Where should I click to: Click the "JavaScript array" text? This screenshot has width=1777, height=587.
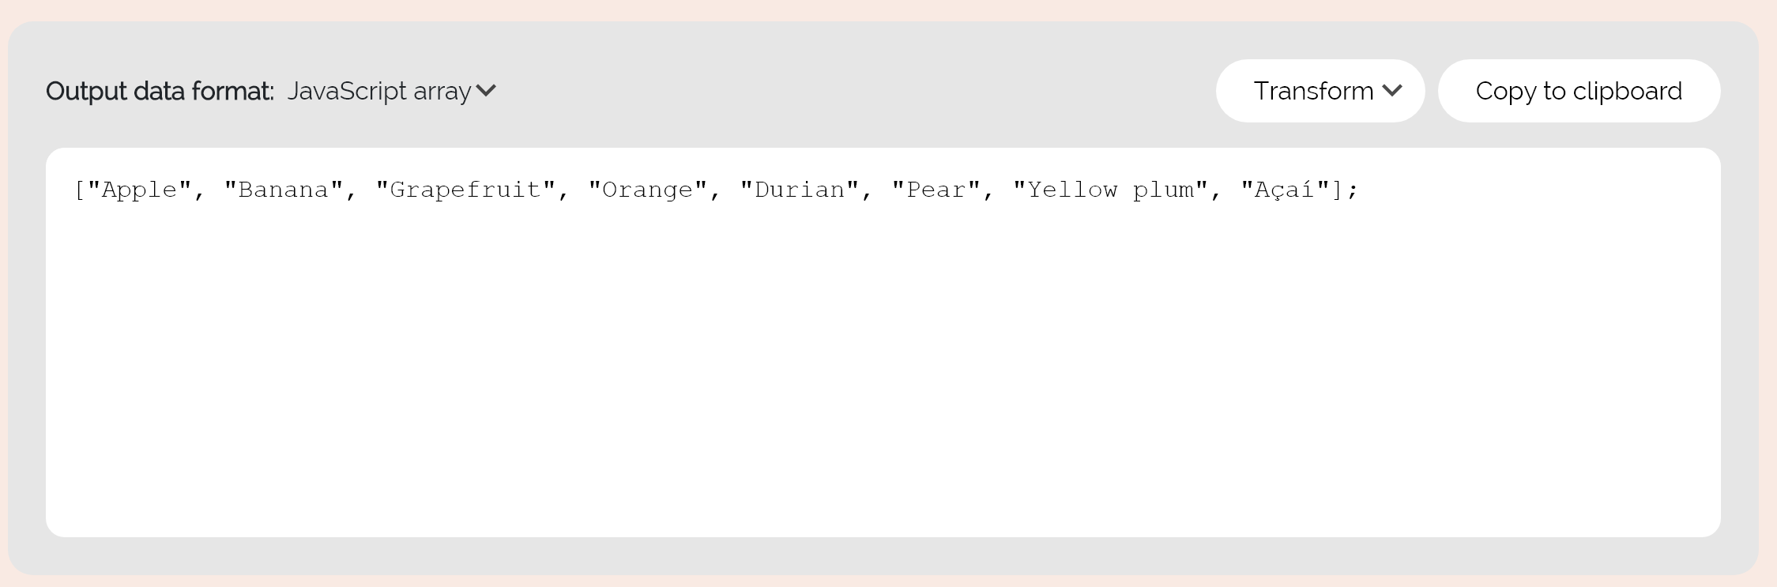[x=379, y=92]
